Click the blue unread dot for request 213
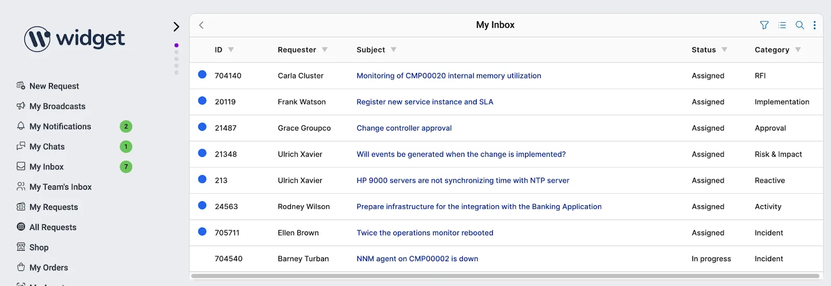This screenshot has width=831, height=286. 203,179
